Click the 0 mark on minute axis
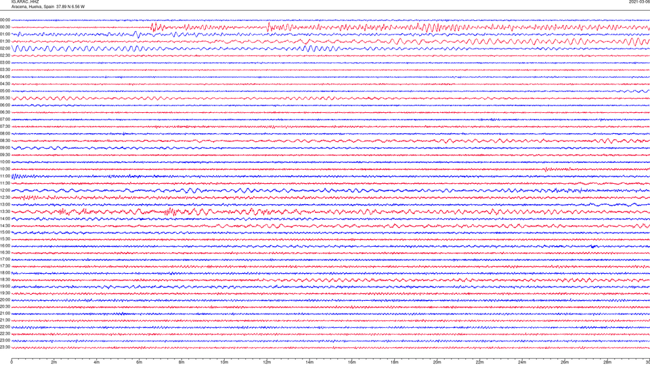Image resolution: width=650 pixels, height=365 pixels. pos(12,362)
